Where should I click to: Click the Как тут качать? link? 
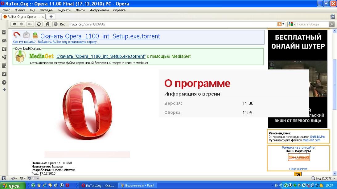24,42
